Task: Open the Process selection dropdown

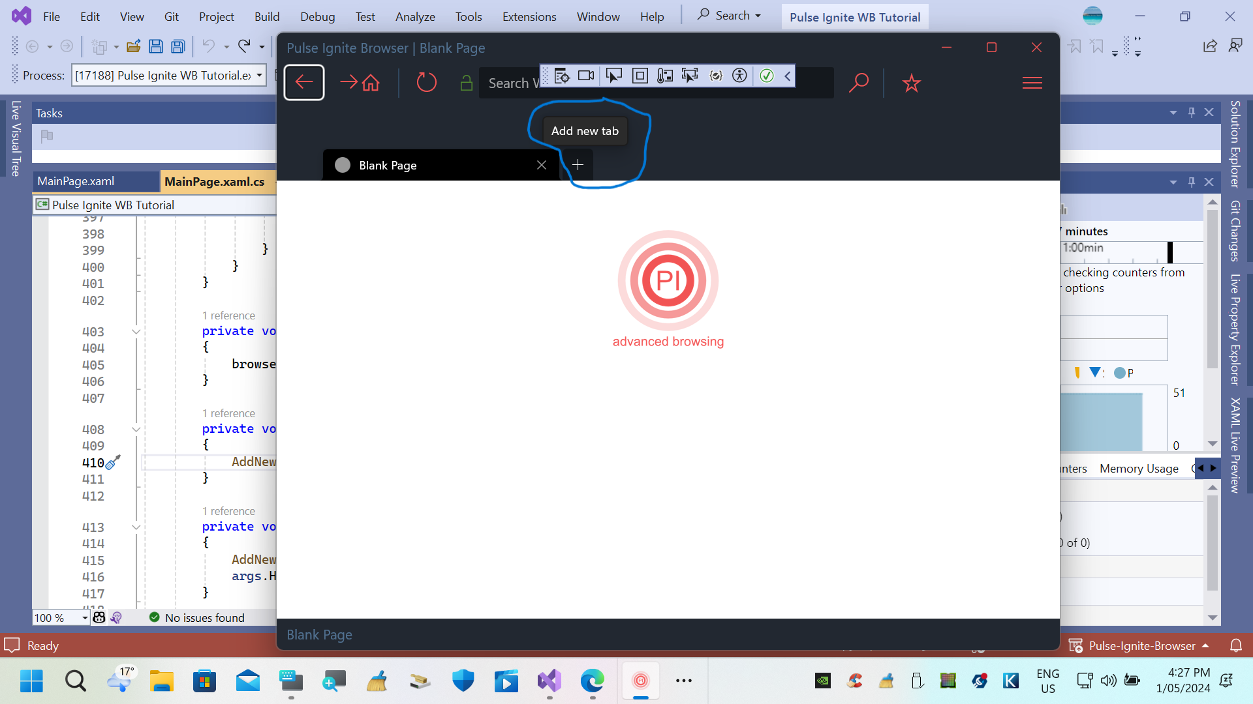Action: [259, 75]
